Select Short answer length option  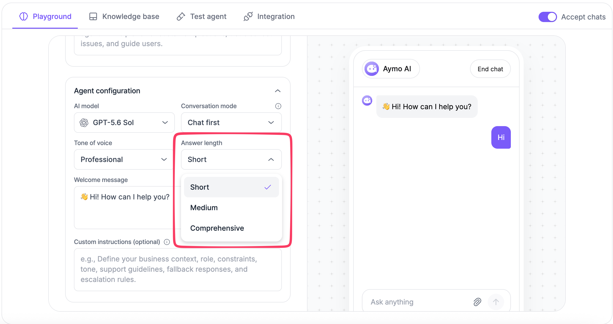[231, 187]
